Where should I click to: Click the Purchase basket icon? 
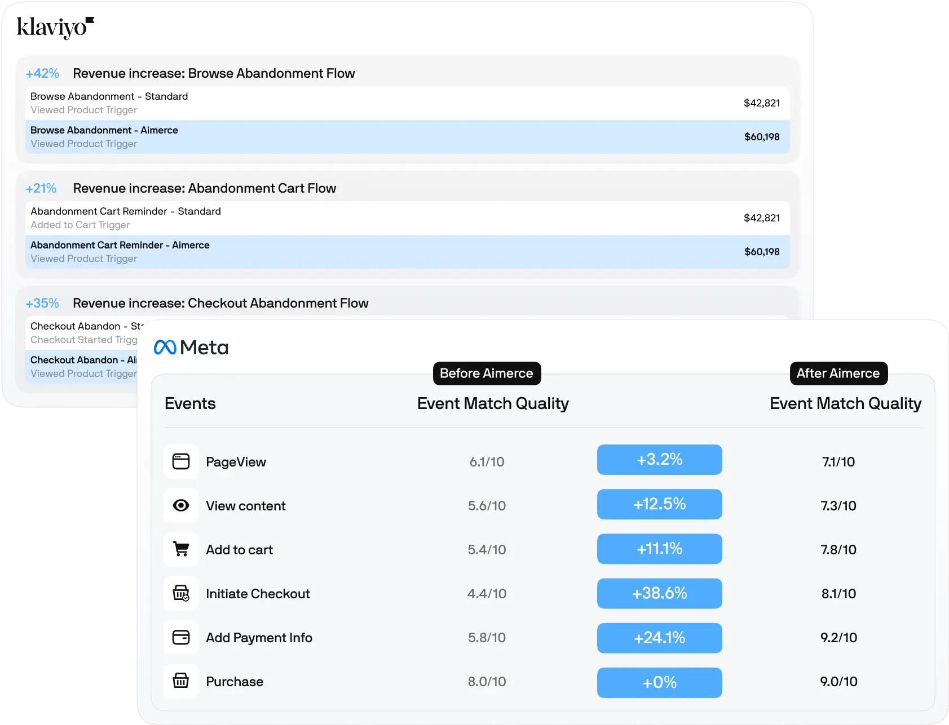(x=181, y=681)
